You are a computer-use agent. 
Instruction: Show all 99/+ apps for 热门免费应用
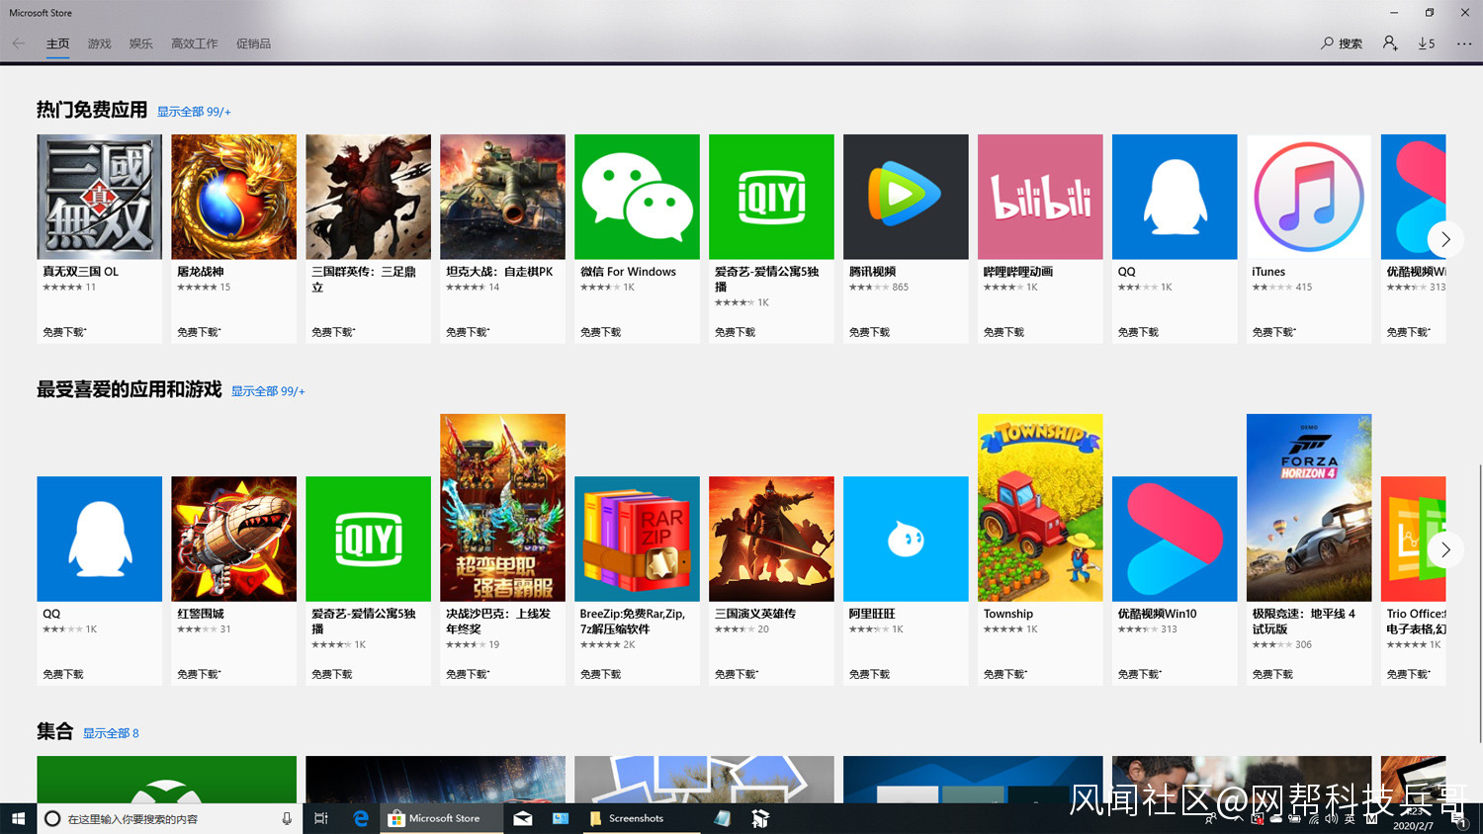coord(194,112)
